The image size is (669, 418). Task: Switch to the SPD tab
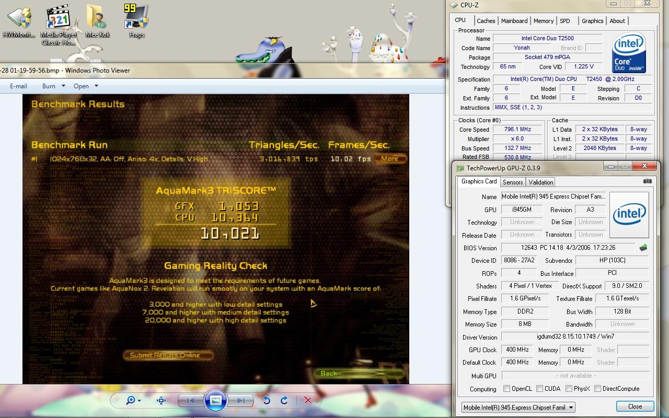(565, 21)
